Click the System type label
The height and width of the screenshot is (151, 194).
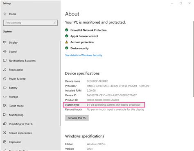pos(72,105)
